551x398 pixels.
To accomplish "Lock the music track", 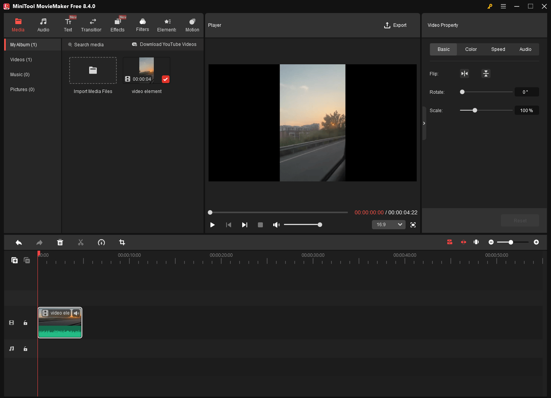I will (25, 349).
